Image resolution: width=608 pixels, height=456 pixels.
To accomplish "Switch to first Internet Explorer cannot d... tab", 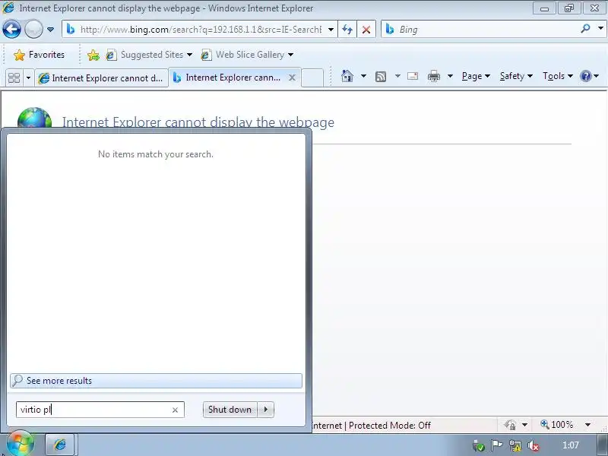I will (101, 78).
